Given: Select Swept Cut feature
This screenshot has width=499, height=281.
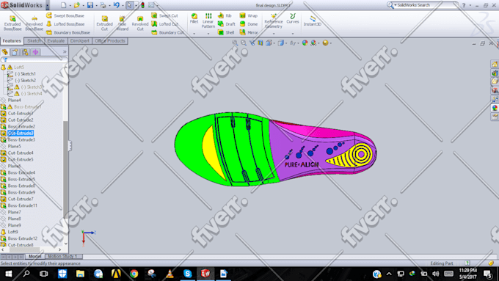Looking at the screenshot, I should pyautogui.click(x=164, y=15).
